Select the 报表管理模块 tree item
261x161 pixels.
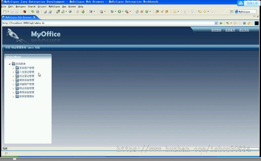pos(27,96)
